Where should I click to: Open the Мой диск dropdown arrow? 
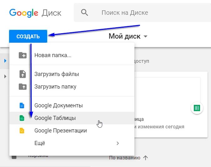145,36
